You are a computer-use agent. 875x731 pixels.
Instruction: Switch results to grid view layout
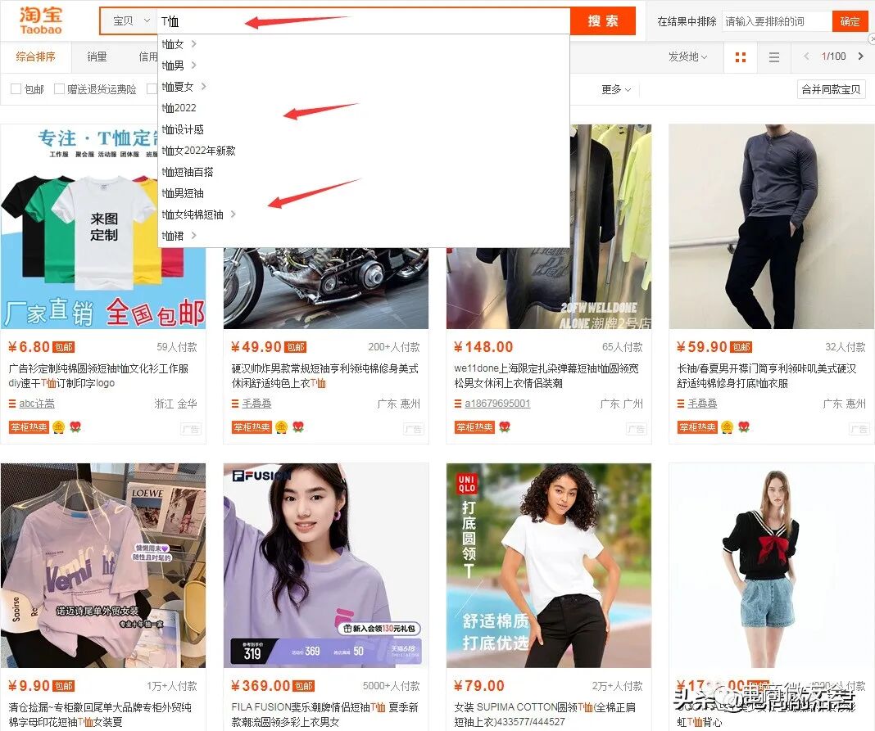(740, 56)
